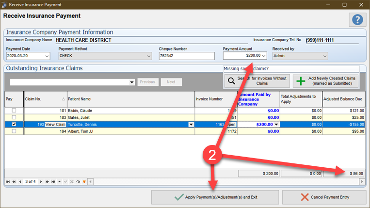Tick the Pay checkbox for Albert, Tom JJ
The width and height of the screenshot is (370, 208).
tap(14, 131)
